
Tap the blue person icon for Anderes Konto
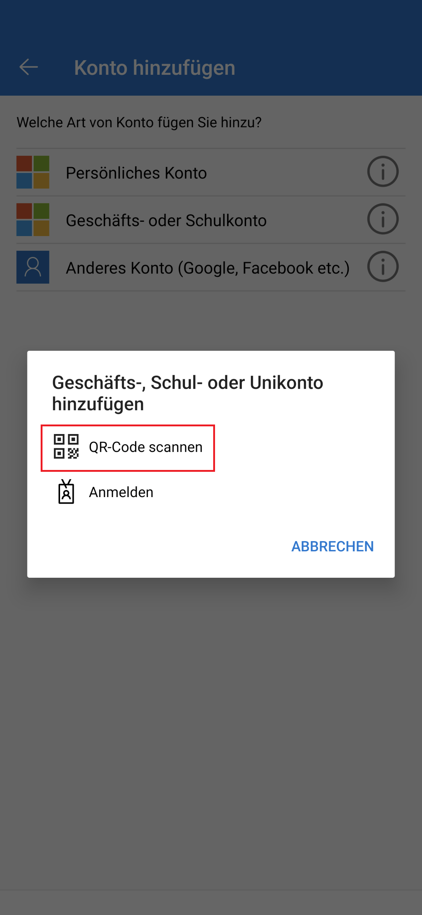click(33, 267)
